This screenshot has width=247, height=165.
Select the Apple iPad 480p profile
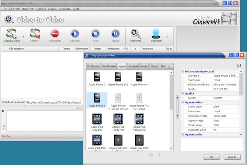(97, 142)
